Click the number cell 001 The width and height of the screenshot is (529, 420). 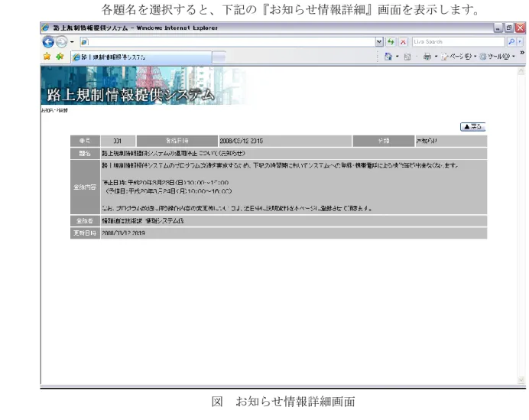tap(118, 141)
